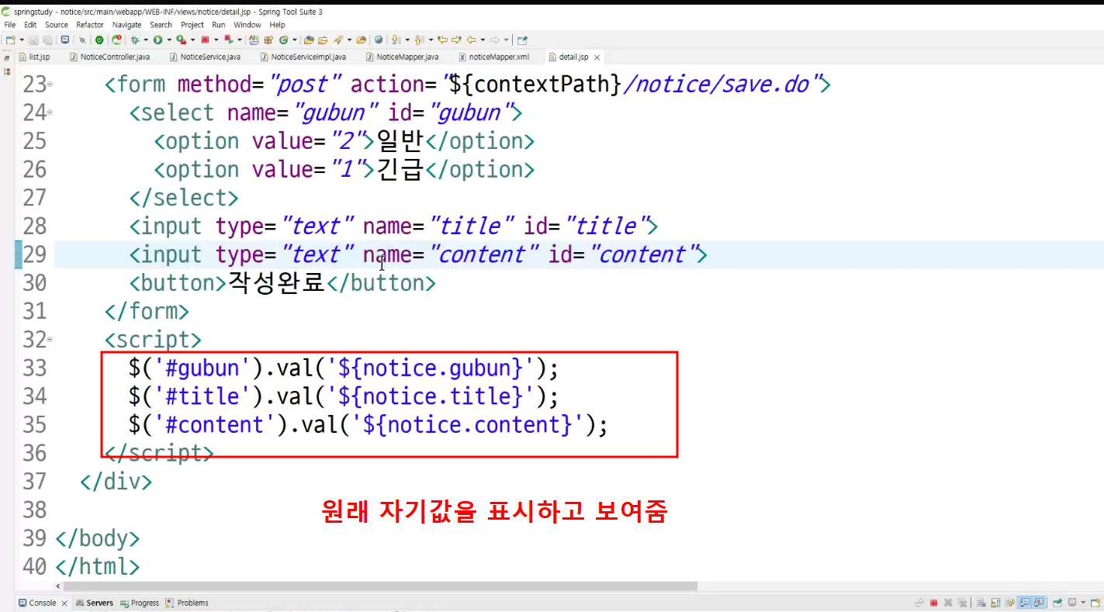Open the Source menu
Screen dimensions: 1104x612
pos(57,25)
